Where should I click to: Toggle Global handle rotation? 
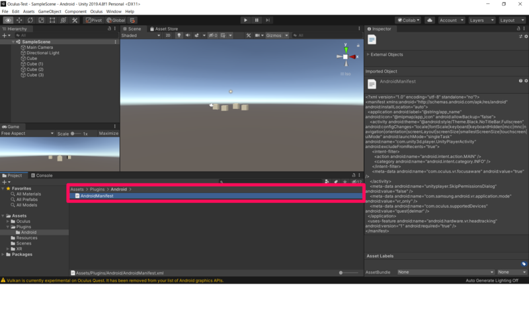coord(116,20)
